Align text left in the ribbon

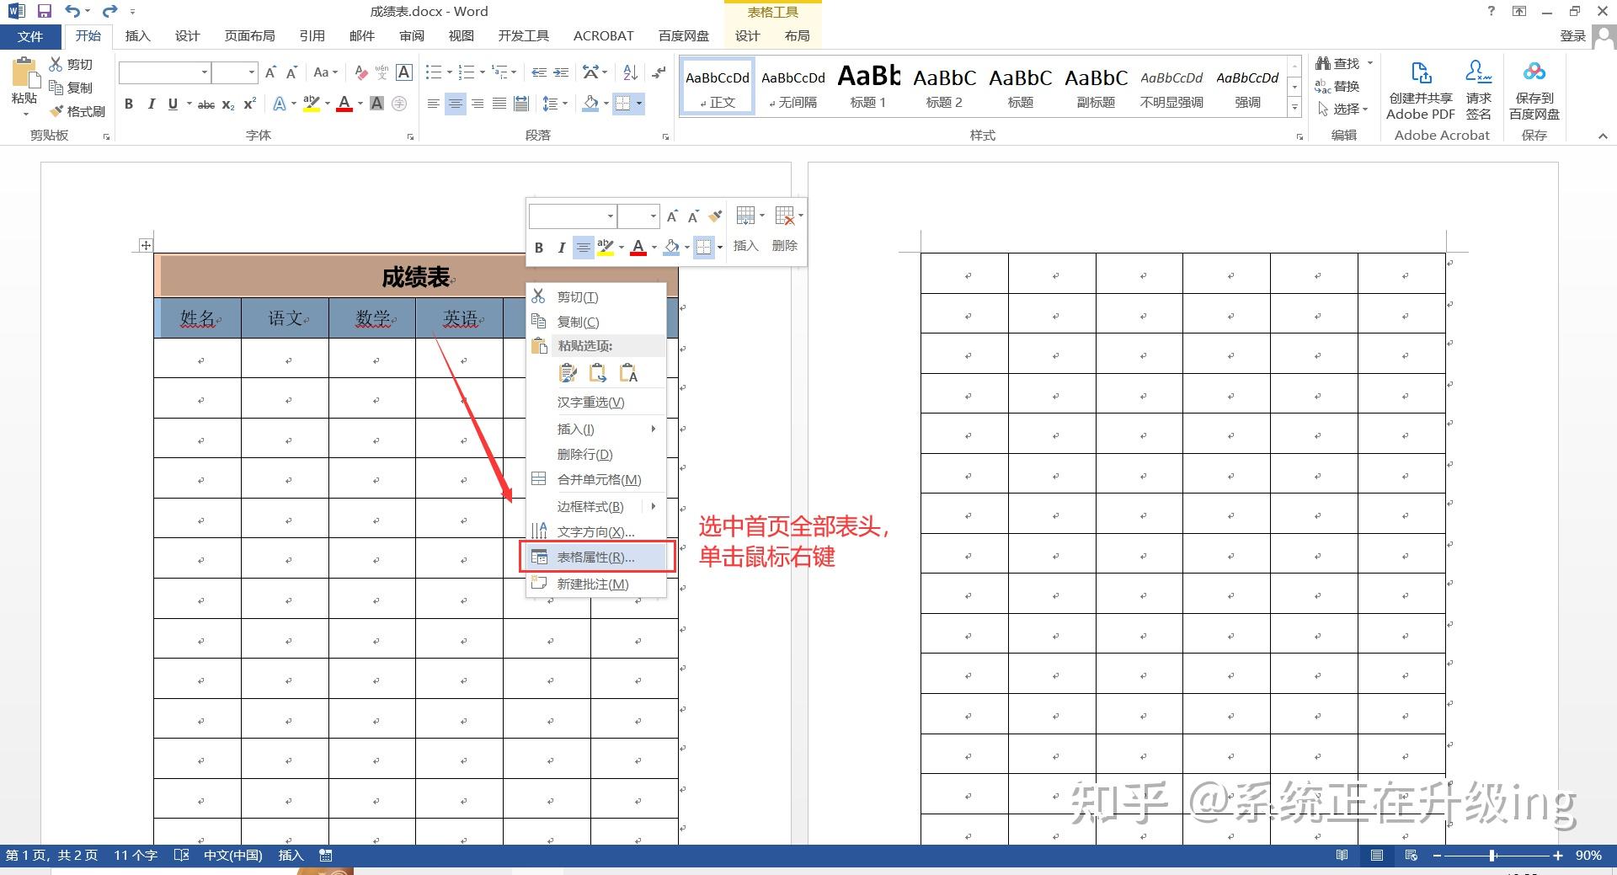433,104
